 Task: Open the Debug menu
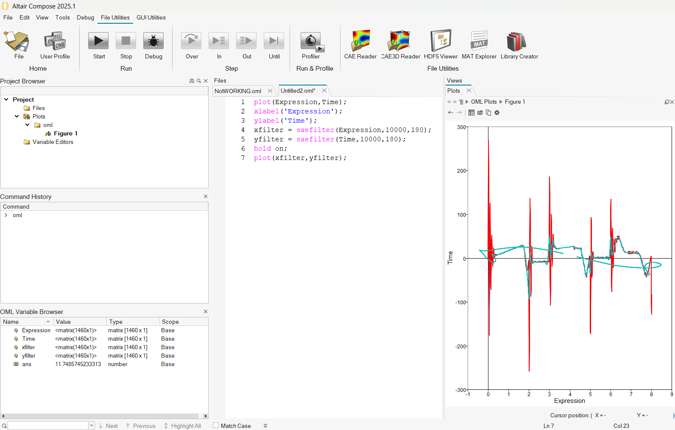tap(85, 17)
